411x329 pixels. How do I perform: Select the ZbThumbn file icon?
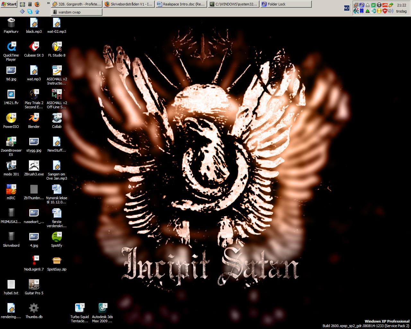click(x=34, y=192)
